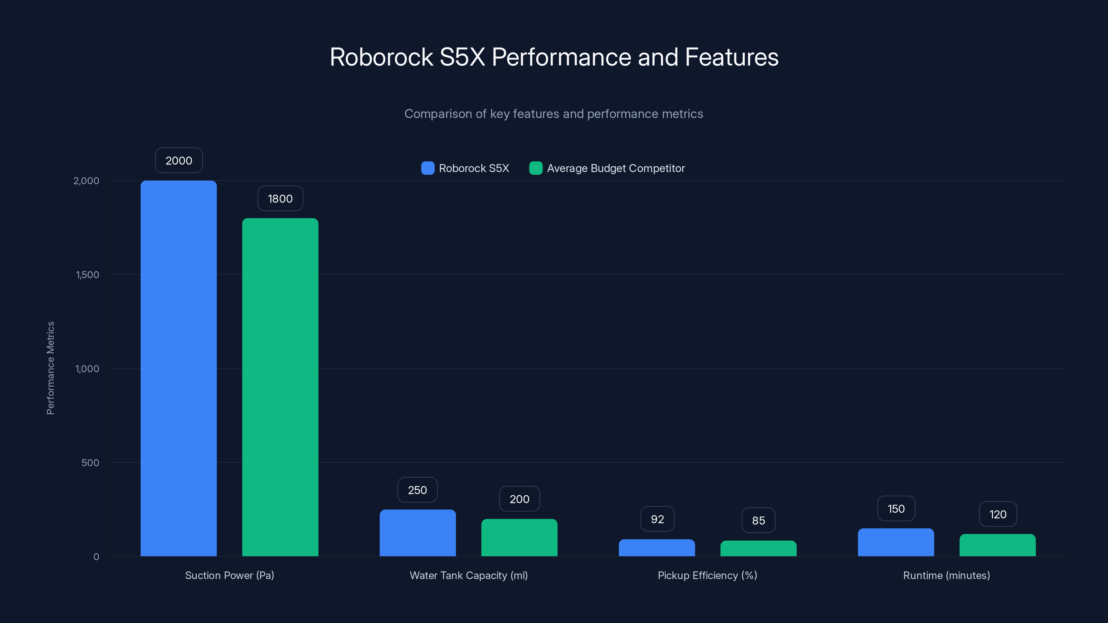This screenshot has height=623, width=1108.
Task: Click the 1800 value label
Action: tap(280, 198)
